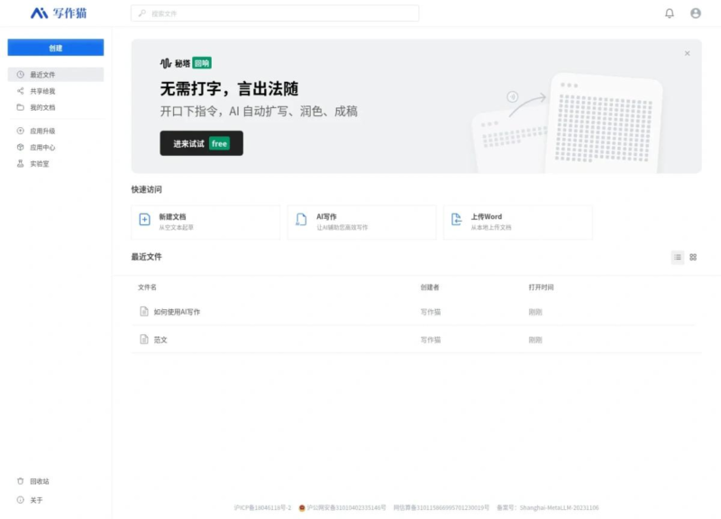Click the file icon for 如何使用AI写作
This screenshot has width=721, height=519.
[x=144, y=311]
